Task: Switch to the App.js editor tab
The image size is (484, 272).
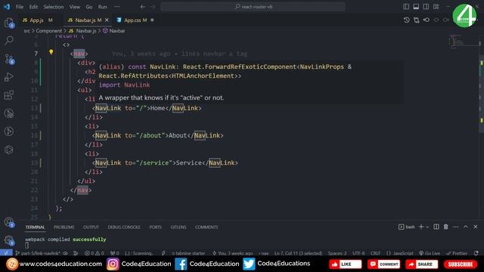Action: pos(37,20)
